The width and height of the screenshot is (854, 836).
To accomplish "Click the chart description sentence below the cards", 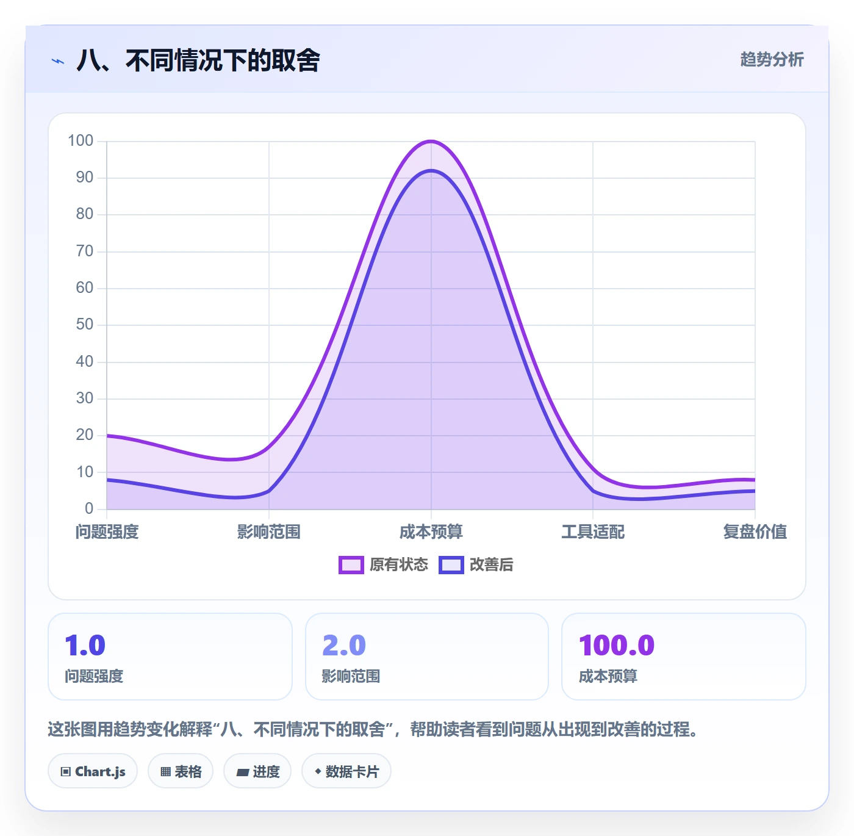I will [373, 729].
